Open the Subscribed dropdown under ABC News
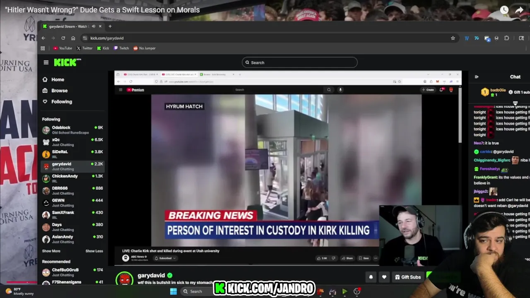 pos(165,258)
